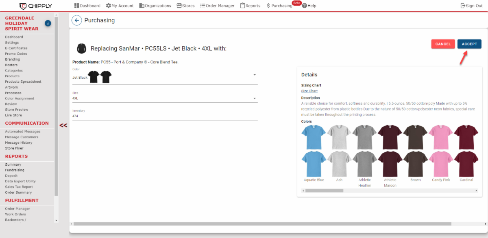Open Settings in sidebar
Viewport: 488px width, 238px height.
[12, 43]
